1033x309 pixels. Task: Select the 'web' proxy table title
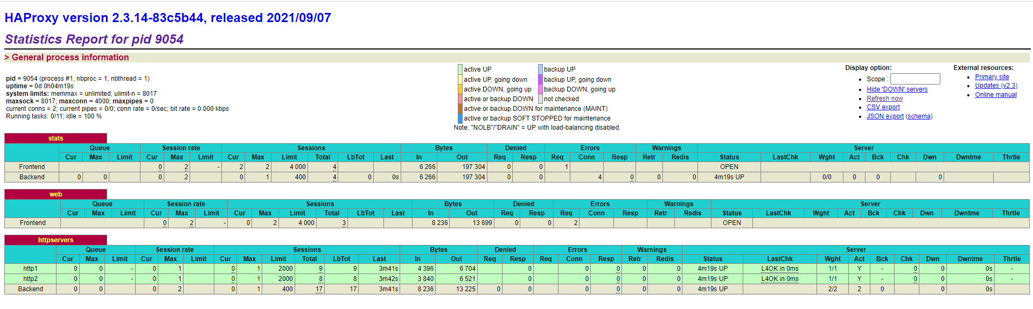point(55,194)
